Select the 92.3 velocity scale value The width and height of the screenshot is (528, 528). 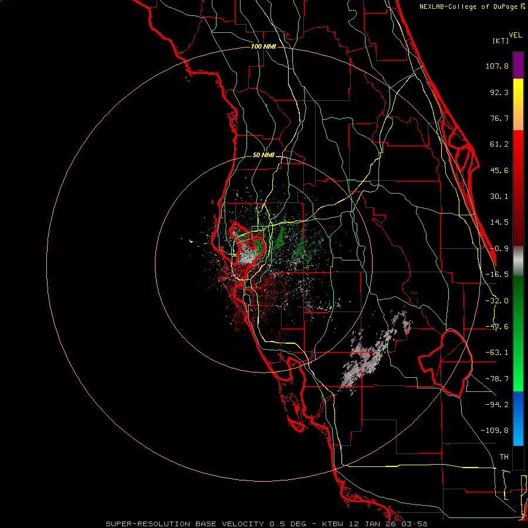[499, 92]
